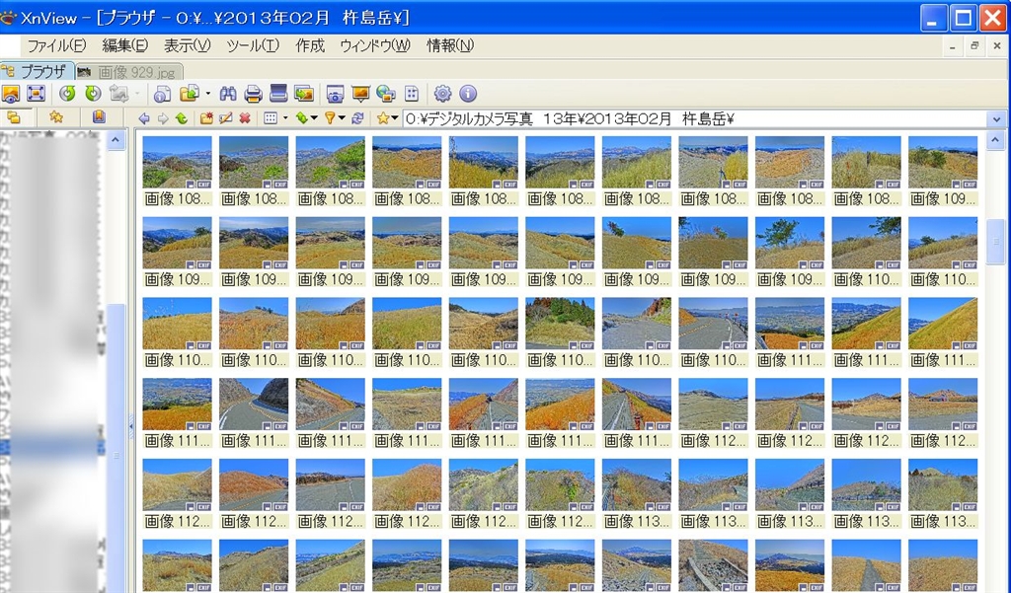This screenshot has height=593, width=1011.
Task: Toggle fullscreen view toolbar icon
Action: [x=37, y=94]
